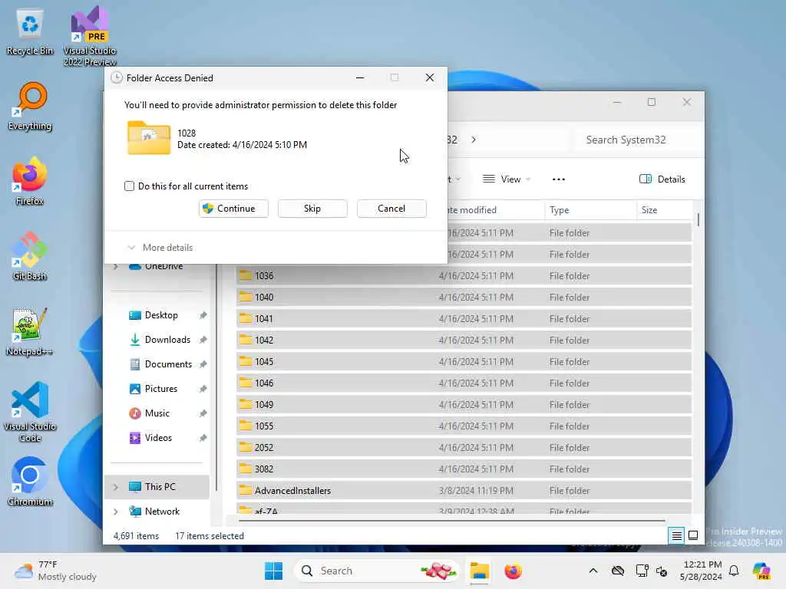Click the vertical scrollbar in file list

coord(698,219)
